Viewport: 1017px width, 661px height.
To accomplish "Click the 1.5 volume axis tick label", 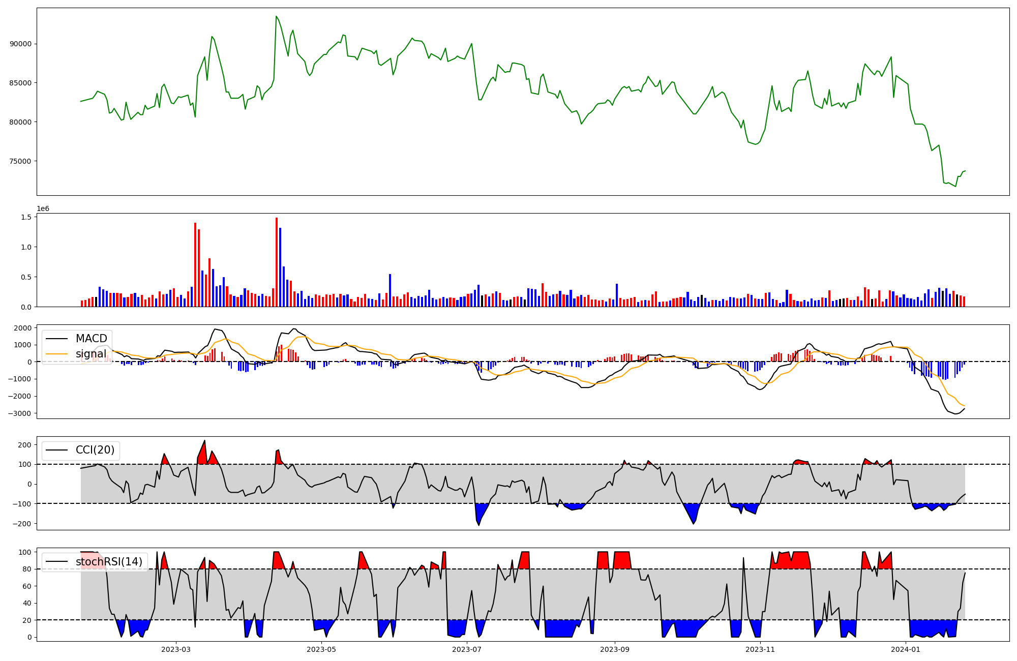I will coord(26,217).
